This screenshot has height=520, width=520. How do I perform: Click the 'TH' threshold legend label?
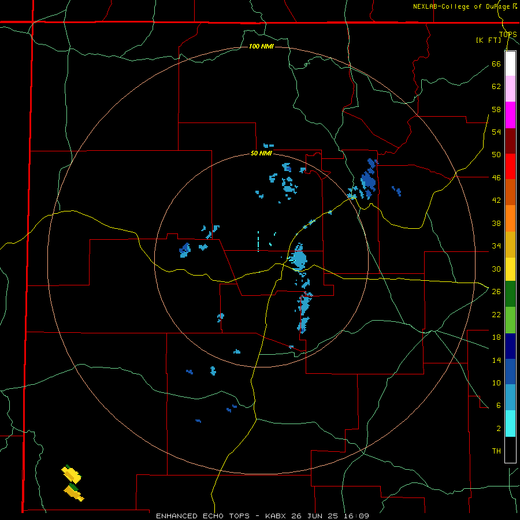pos(496,451)
